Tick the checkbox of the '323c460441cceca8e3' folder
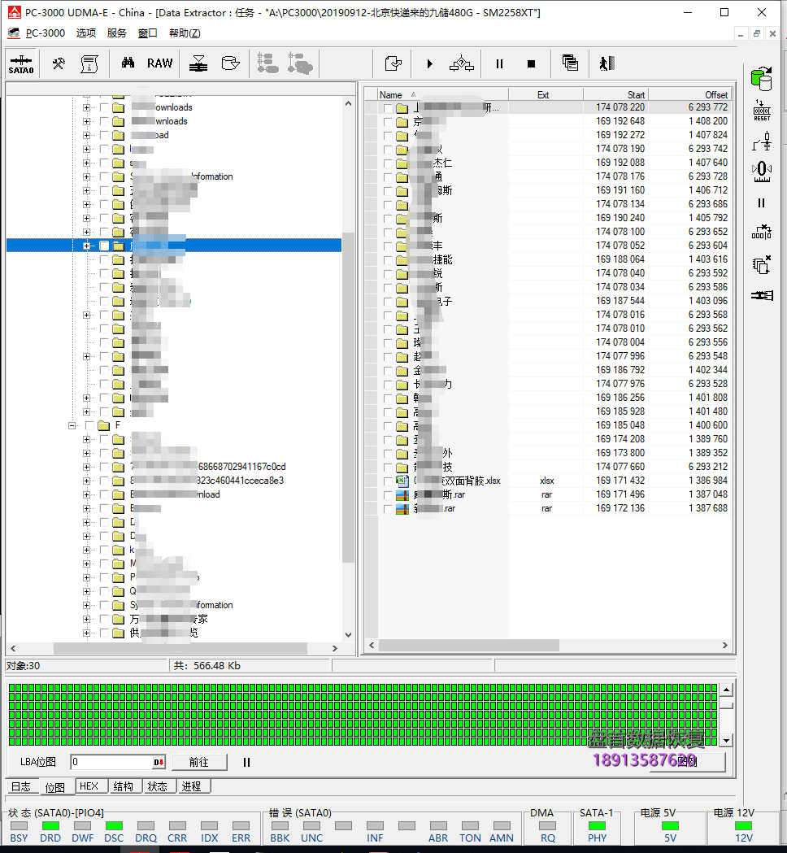Image resolution: width=787 pixels, height=853 pixels. [104, 481]
